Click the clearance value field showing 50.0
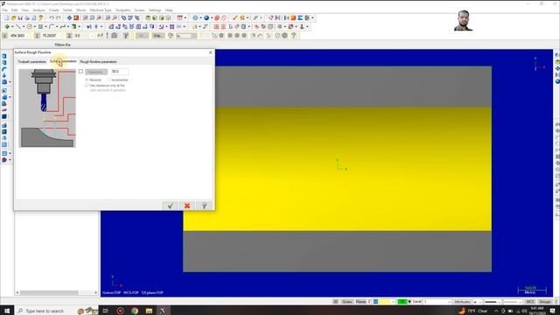The image size is (560, 315). pyautogui.click(x=120, y=72)
